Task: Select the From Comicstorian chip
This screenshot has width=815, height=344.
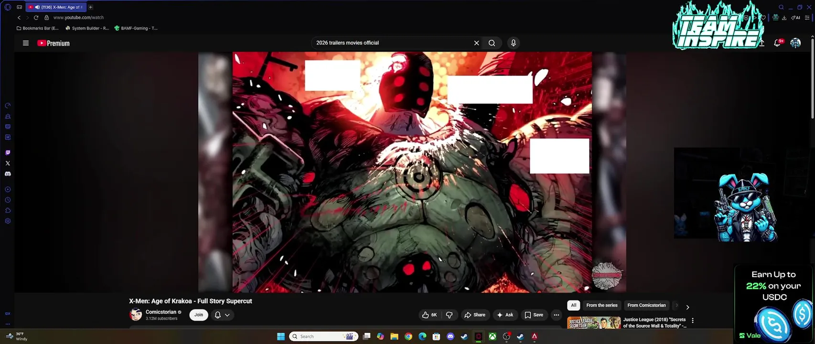Action: click(x=646, y=305)
